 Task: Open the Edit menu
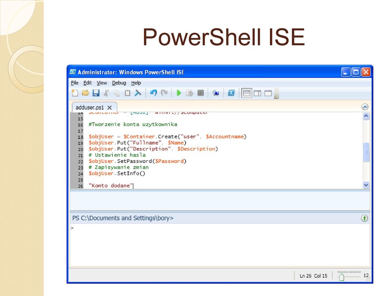click(87, 83)
